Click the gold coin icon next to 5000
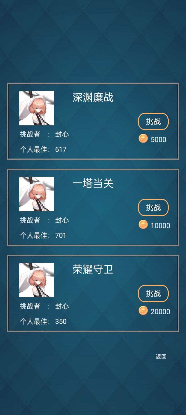The width and height of the screenshot is (186, 415). (x=143, y=139)
